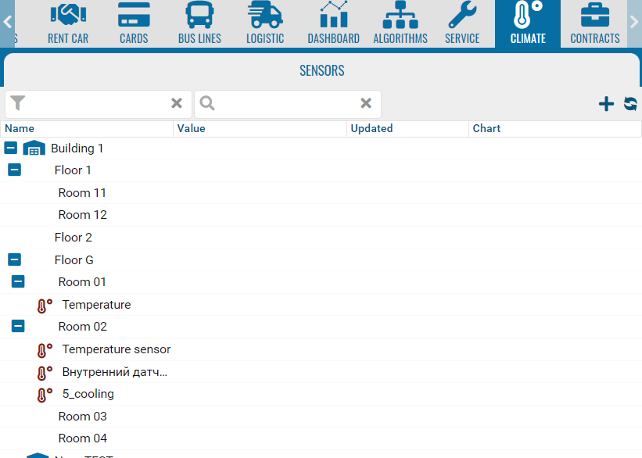642x458 pixels.
Task: Open the Contracts briefcase icon
Action: click(x=595, y=15)
